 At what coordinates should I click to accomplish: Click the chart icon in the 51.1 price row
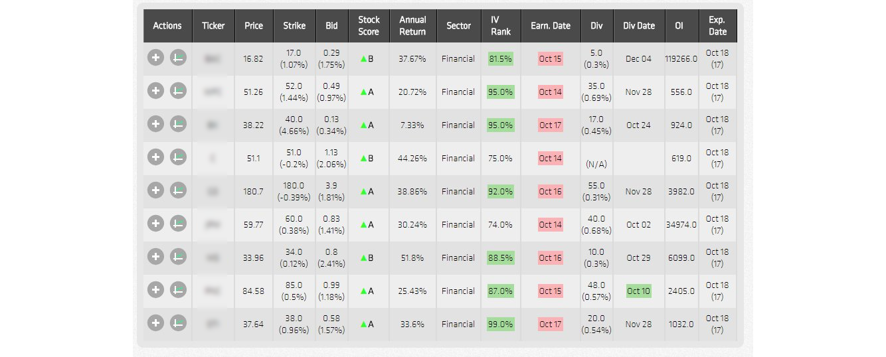pyautogui.click(x=178, y=158)
